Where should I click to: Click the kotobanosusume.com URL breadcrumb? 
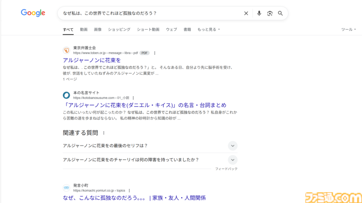point(101,98)
